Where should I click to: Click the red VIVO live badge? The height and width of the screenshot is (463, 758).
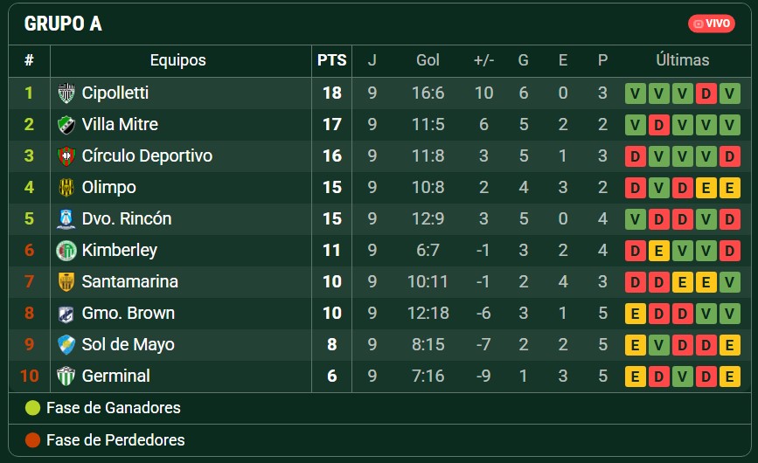coord(712,24)
